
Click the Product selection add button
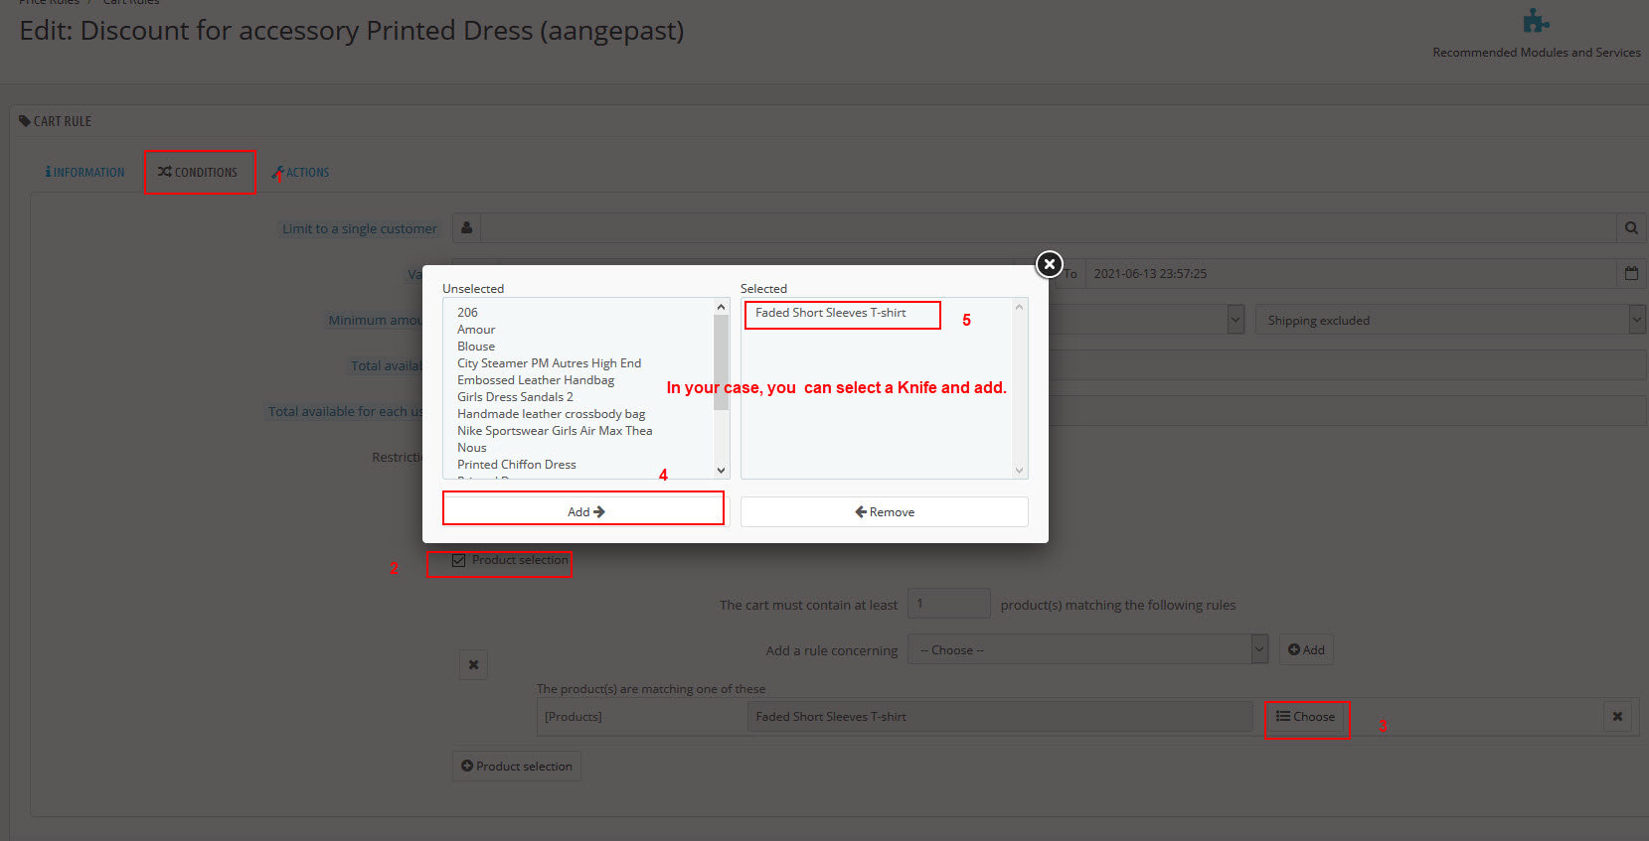click(517, 767)
